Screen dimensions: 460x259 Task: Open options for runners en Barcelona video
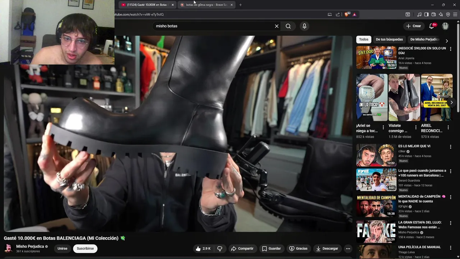point(451,171)
